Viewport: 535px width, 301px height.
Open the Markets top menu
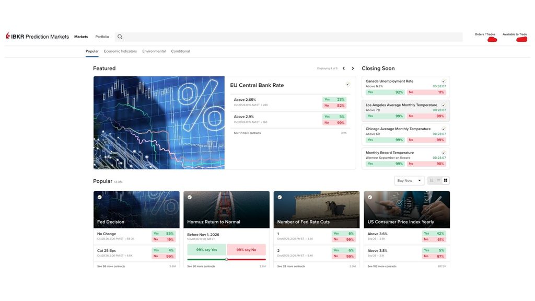[x=81, y=37]
